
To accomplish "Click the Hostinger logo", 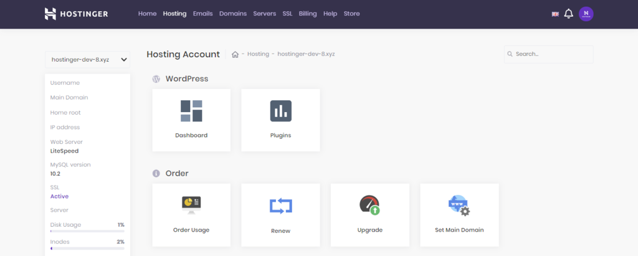I will pos(76,14).
